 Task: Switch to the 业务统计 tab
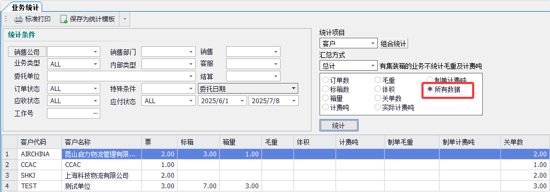pos(26,7)
